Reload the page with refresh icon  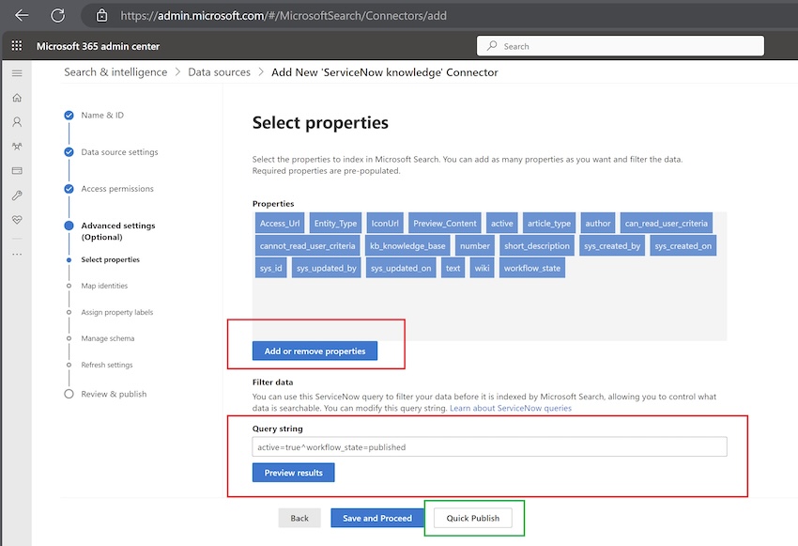click(x=58, y=15)
